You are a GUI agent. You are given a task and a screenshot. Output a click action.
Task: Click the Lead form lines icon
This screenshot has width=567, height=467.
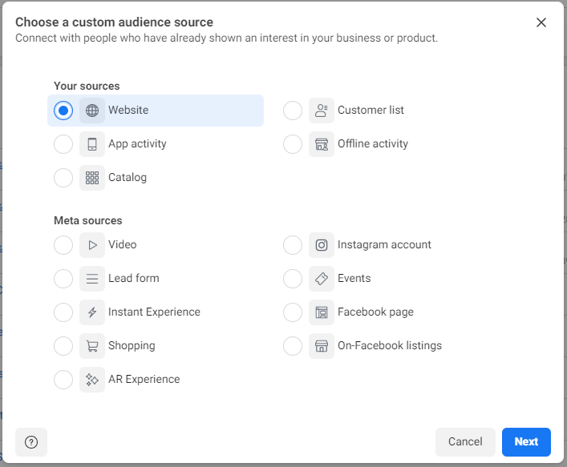(x=92, y=279)
